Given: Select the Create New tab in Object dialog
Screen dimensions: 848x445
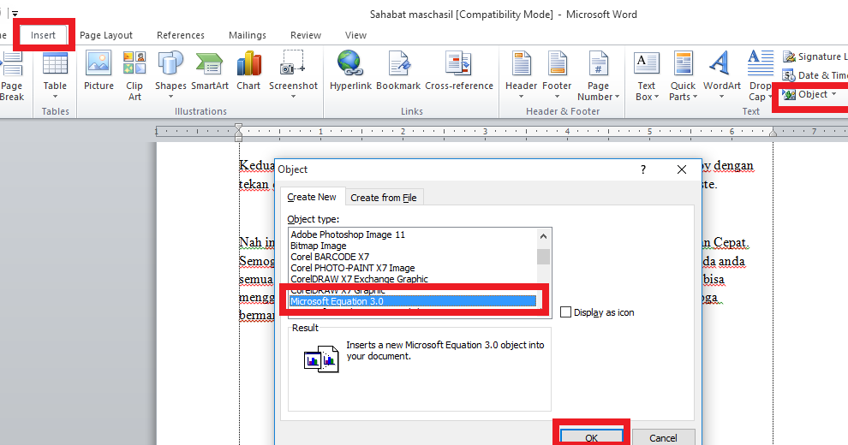Looking at the screenshot, I should click(312, 197).
